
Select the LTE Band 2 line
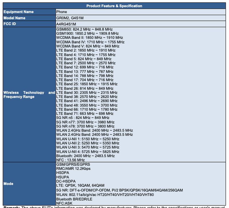[86, 51]
